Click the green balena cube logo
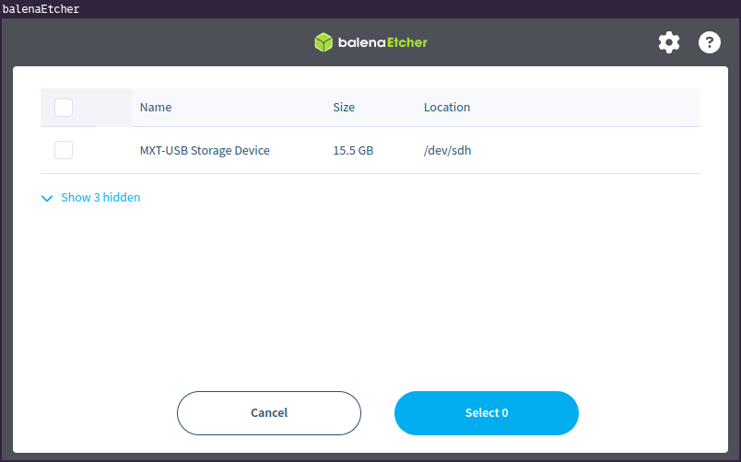This screenshot has width=741, height=462. 323,42
